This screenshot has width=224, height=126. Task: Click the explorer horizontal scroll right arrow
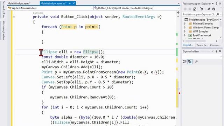pyautogui.click(x=217, y=41)
